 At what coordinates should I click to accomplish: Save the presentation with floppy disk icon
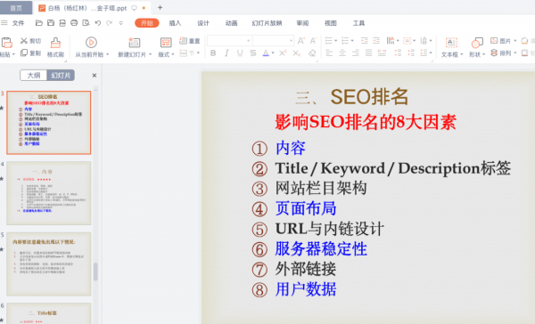pos(51,23)
